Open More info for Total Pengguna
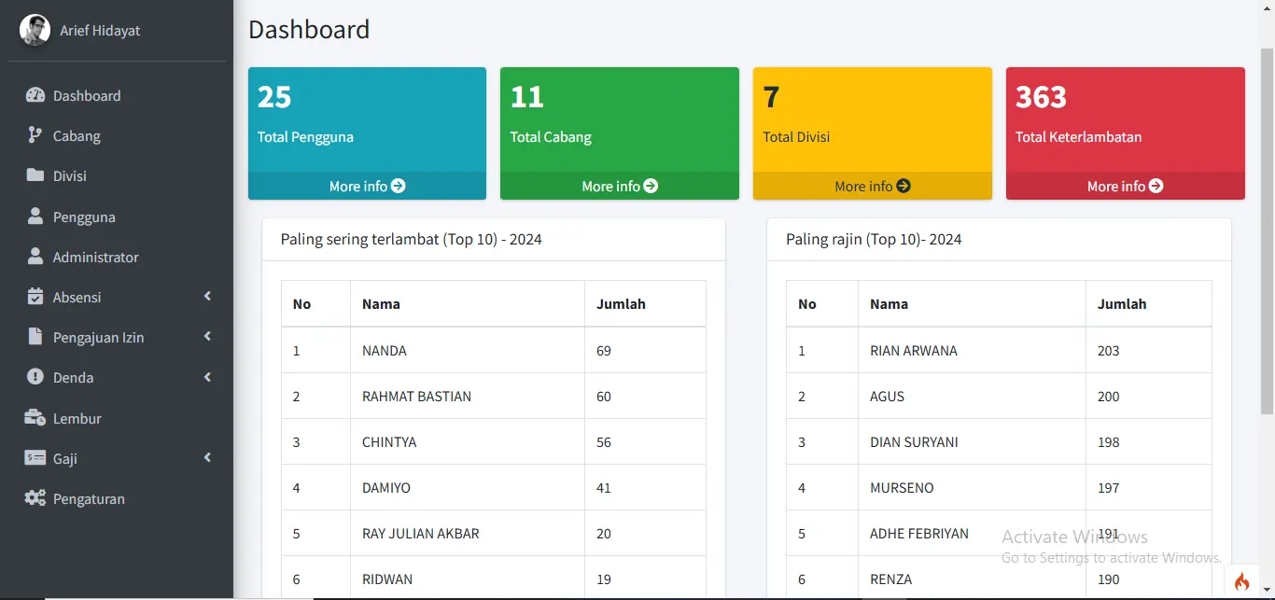Viewport: 1275px width, 600px height. (x=367, y=186)
